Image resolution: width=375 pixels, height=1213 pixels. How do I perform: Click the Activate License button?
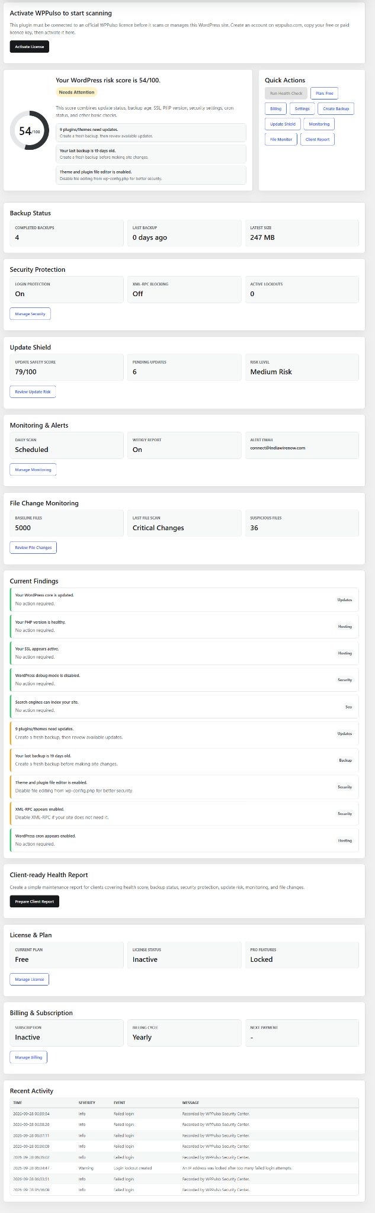(29, 47)
